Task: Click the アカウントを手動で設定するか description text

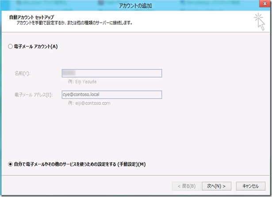Action: point(74,23)
